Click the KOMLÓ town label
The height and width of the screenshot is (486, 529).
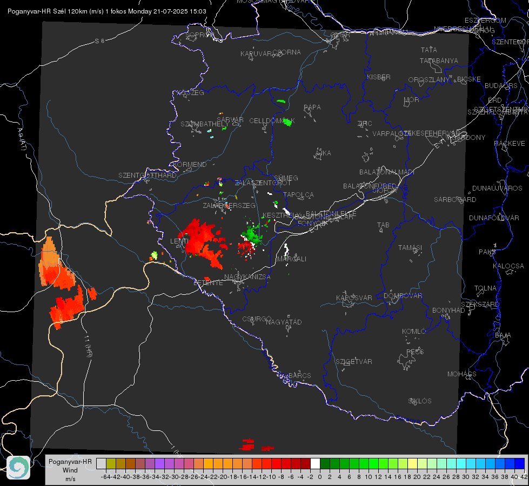pyautogui.click(x=414, y=332)
